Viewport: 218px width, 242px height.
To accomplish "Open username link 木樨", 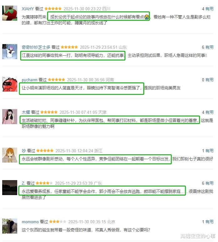I will [x=26, y=112].
